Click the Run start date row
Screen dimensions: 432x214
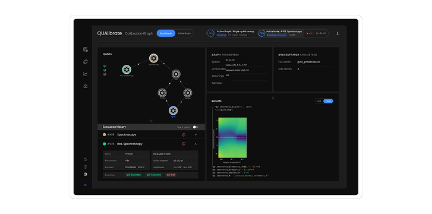126,168
